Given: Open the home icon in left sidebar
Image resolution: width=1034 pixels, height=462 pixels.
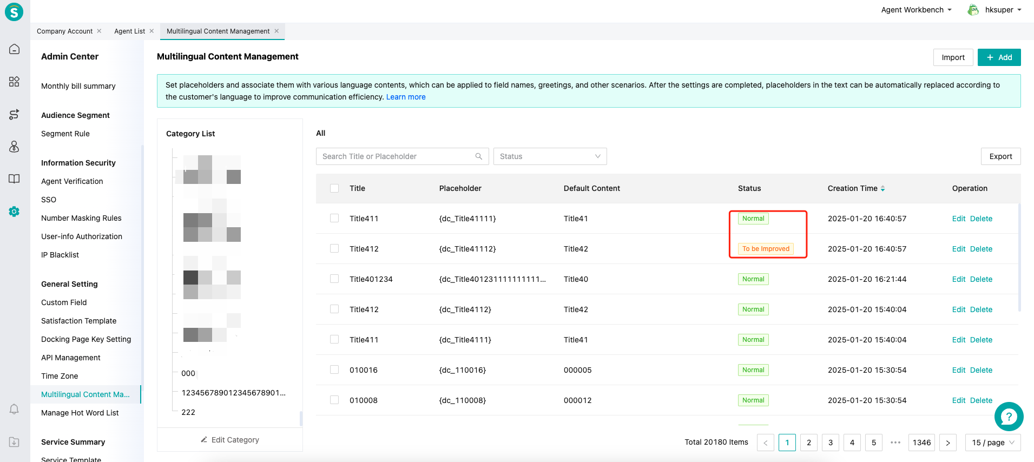Looking at the screenshot, I should pyautogui.click(x=15, y=49).
